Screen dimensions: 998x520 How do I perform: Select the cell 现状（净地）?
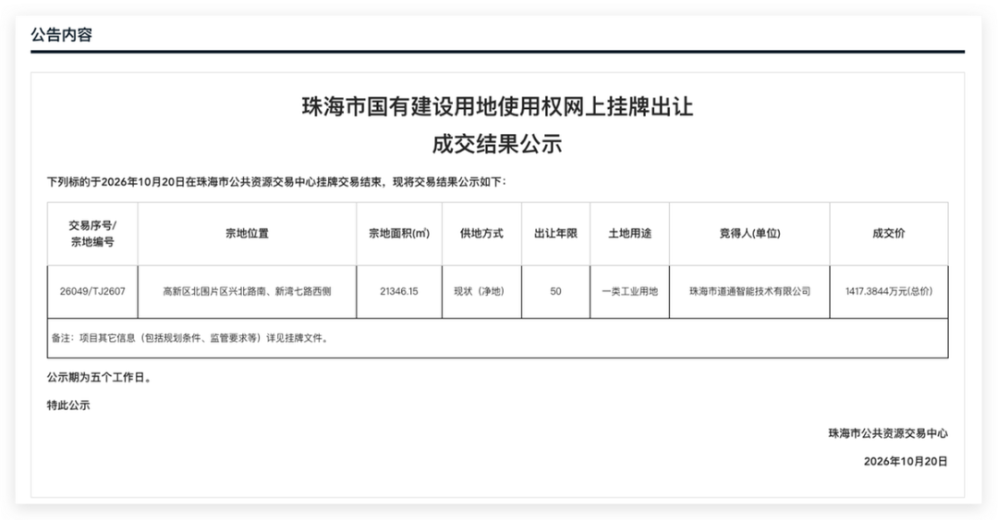tap(481, 292)
